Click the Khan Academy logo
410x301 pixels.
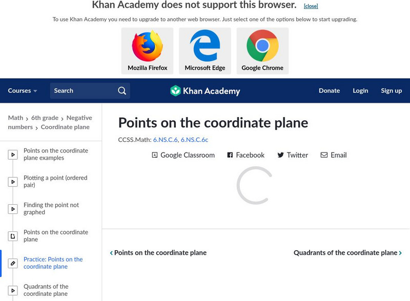pyautogui.click(x=205, y=91)
